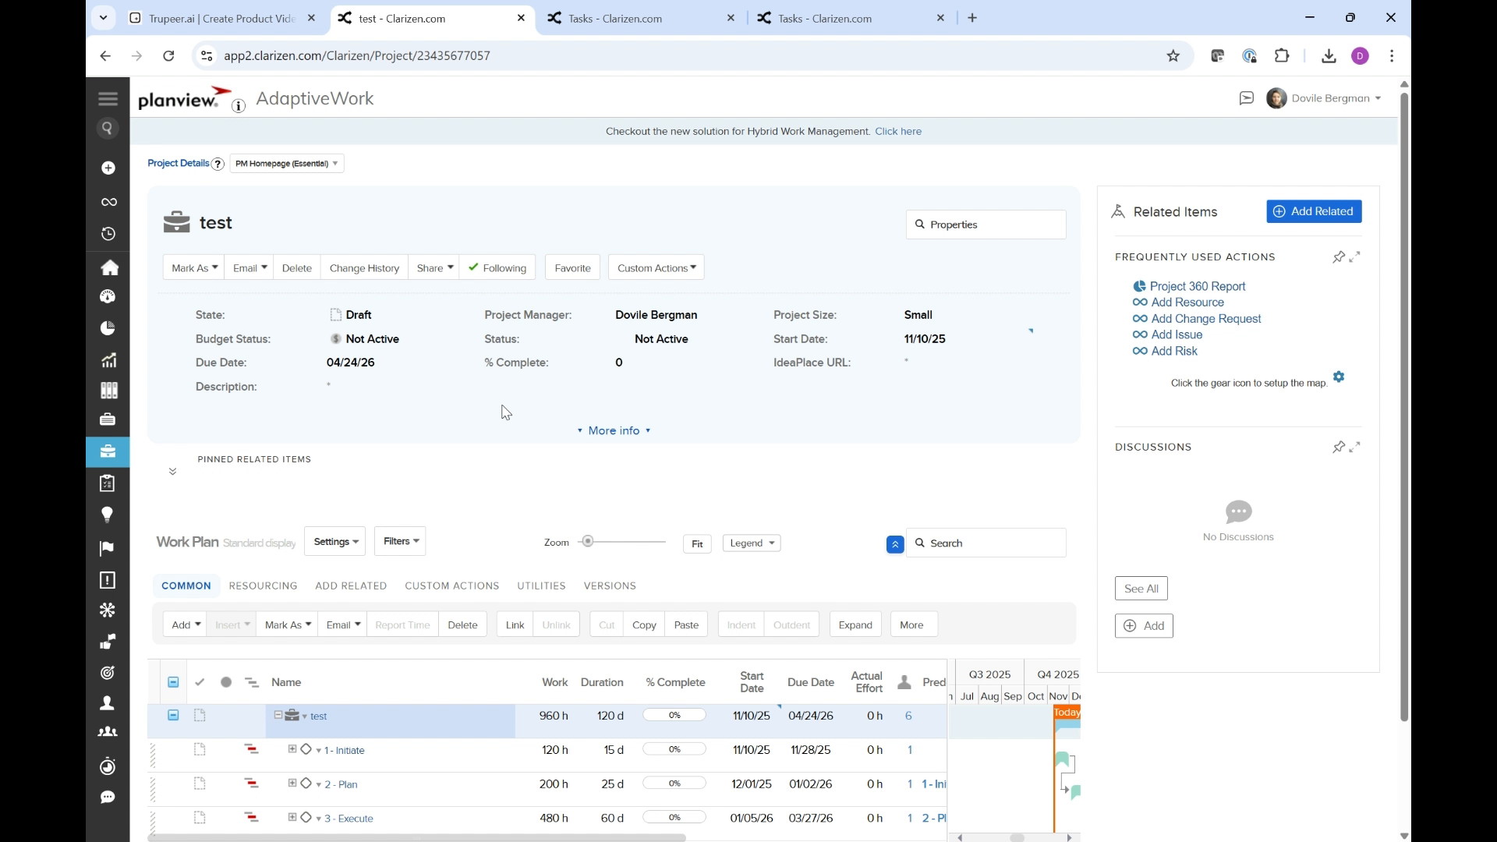Open the Mark As dropdown in project toolbar
1497x842 pixels.
coord(193,267)
